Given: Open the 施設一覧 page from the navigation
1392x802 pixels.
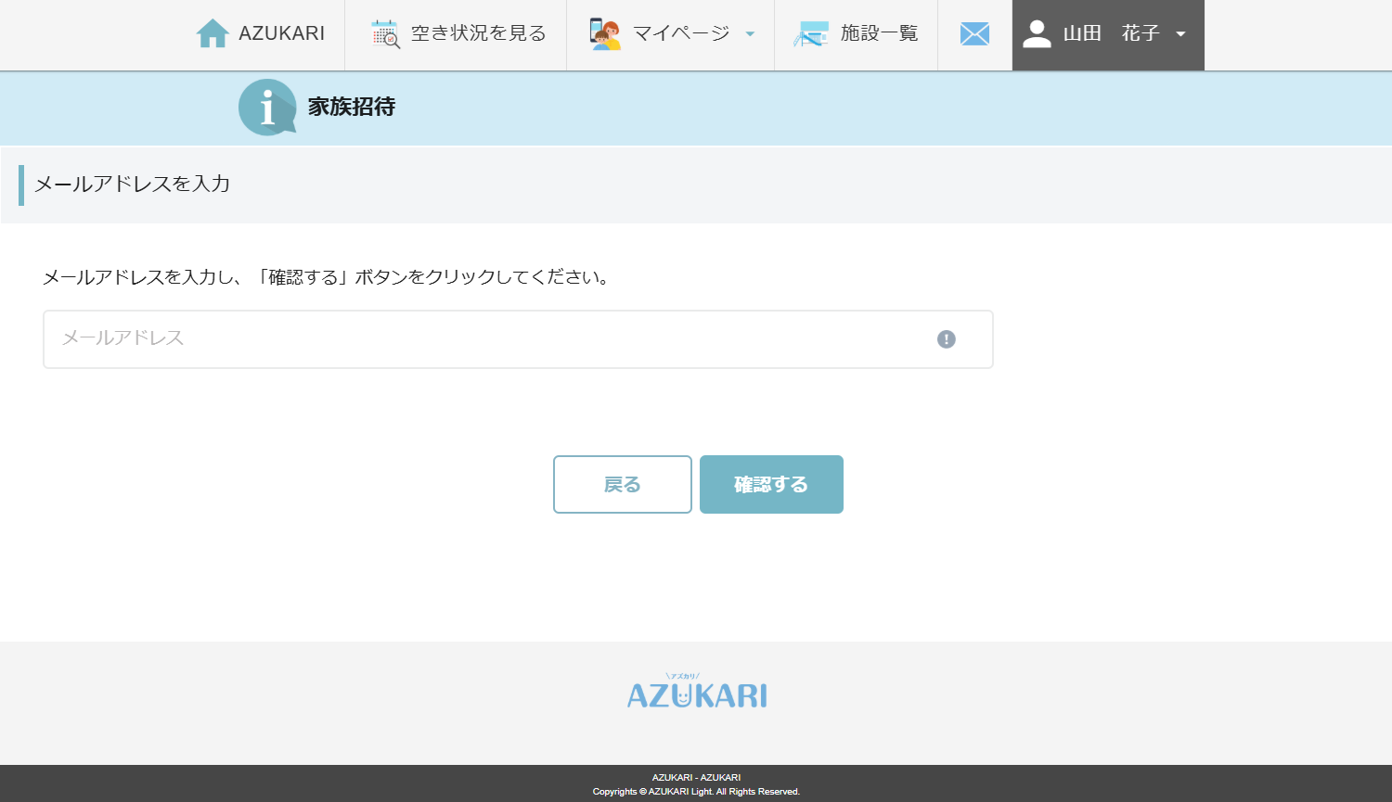Looking at the screenshot, I should (880, 32).
